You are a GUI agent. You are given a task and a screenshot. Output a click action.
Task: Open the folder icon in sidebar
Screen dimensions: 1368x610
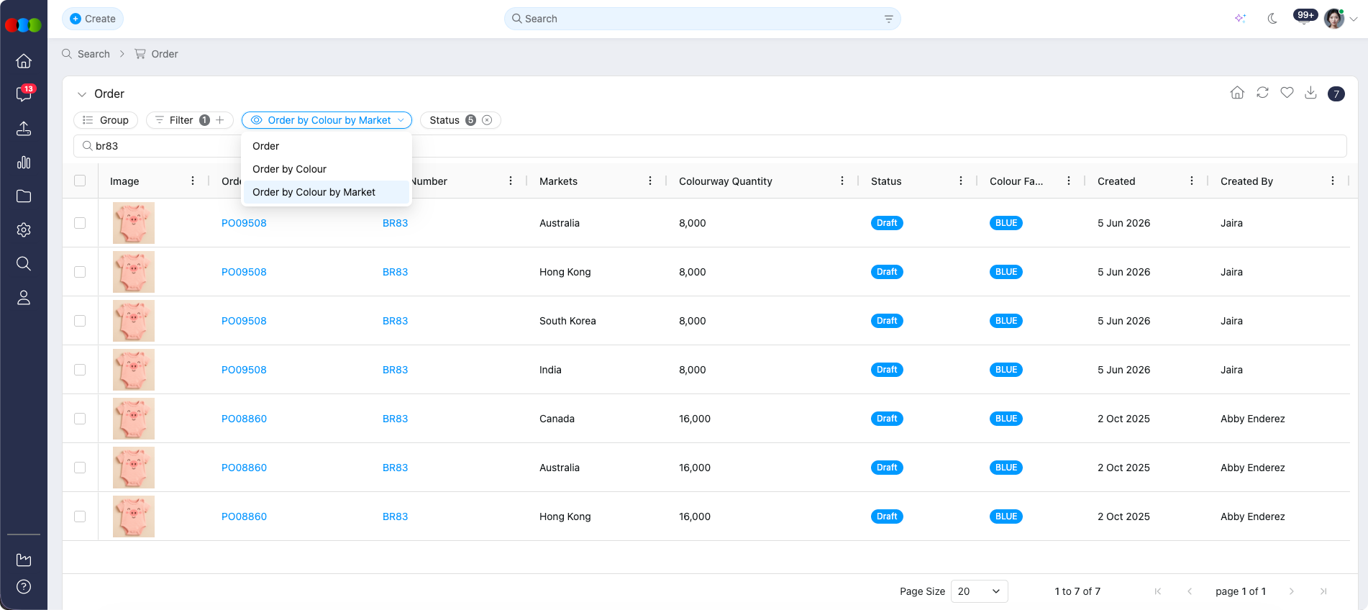[24, 196]
